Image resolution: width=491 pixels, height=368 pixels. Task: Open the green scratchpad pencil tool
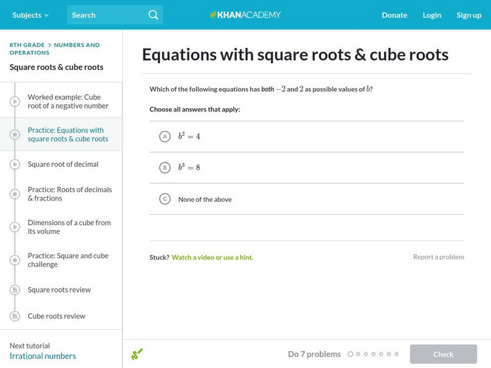[137, 354]
